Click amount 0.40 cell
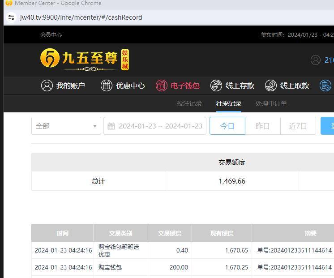Viewport: 334px width, 278px height. 170,250
